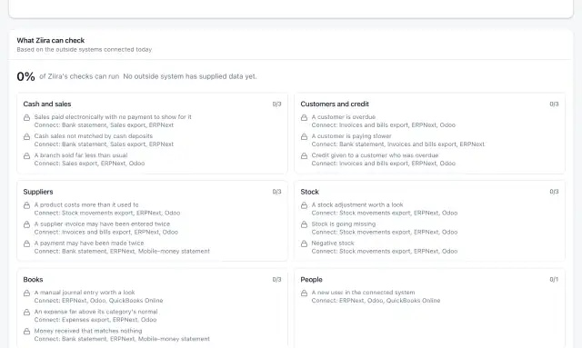Click the large '0%' checks figure
This screenshot has width=582, height=348.
pyautogui.click(x=25, y=76)
